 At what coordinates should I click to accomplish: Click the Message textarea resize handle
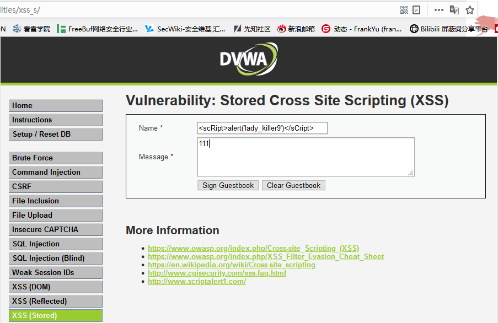click(x=411, y=173)
